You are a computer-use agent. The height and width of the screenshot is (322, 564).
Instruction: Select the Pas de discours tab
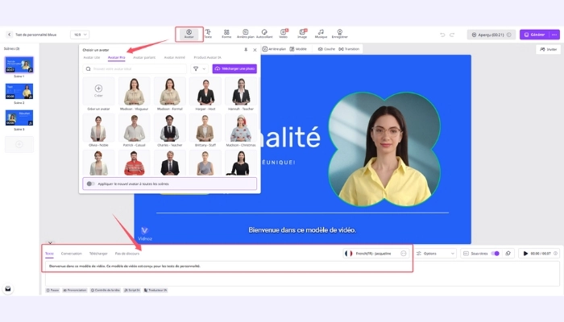tap(127, 254)
